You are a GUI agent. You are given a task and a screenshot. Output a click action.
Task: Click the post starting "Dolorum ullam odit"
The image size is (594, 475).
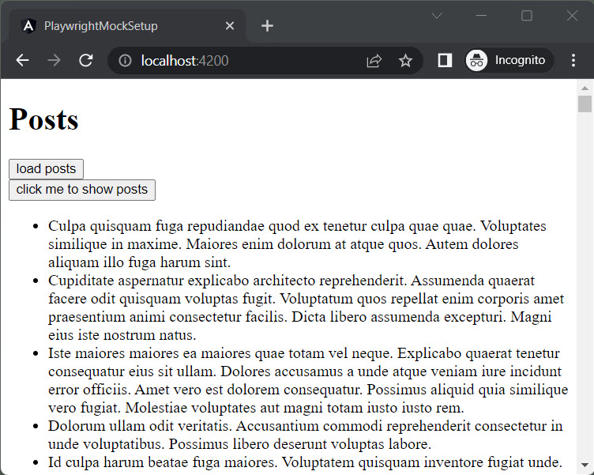[306, 435]
